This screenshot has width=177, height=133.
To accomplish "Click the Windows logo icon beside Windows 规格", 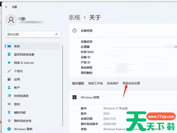I will click(x=75, y=97).
